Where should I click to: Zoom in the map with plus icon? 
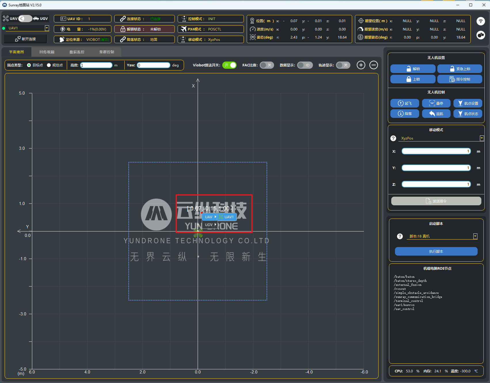tap(361, 65)
